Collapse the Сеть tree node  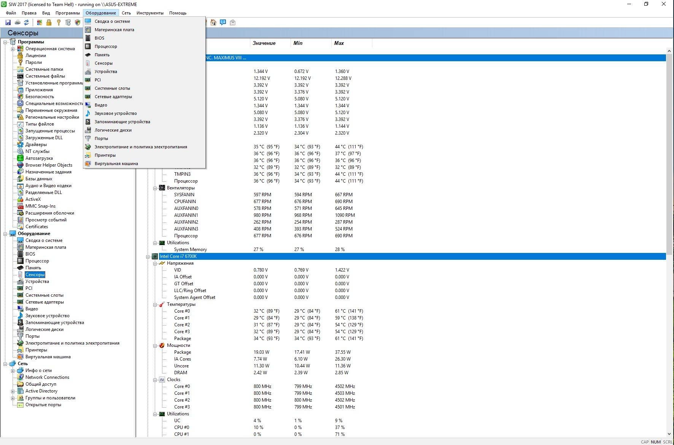[x=5, y=364]
